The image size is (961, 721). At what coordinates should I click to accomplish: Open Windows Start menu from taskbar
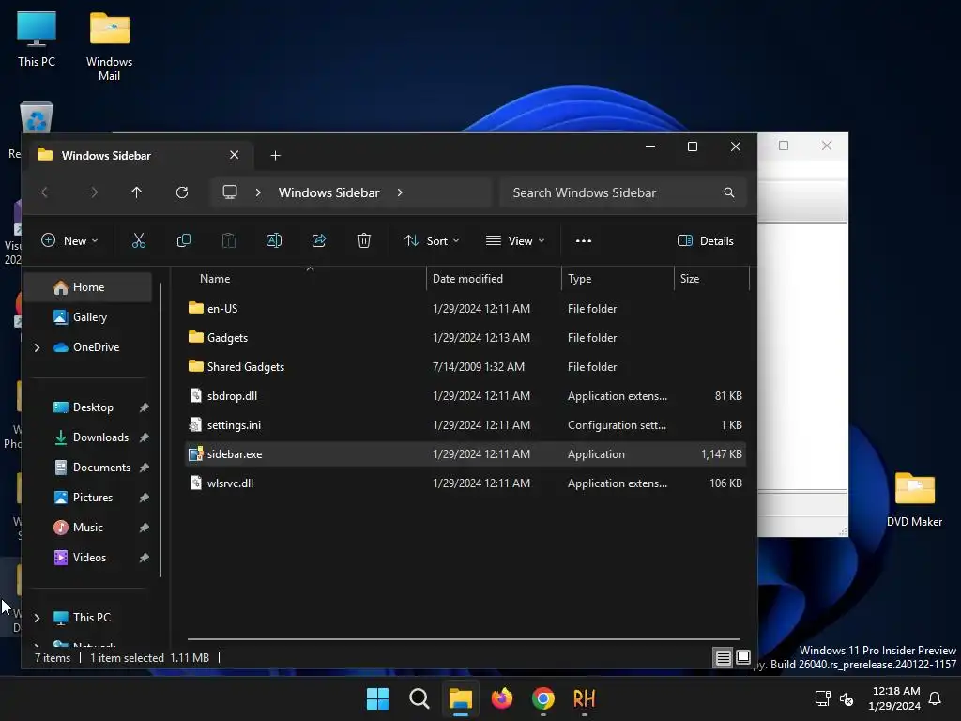pyautogui.click(x=377, y=698)
